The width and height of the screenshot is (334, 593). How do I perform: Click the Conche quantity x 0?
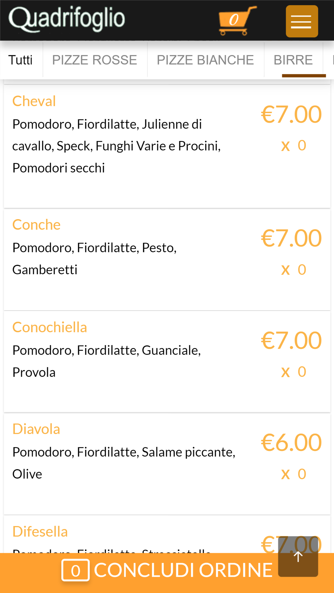[294, 269]
